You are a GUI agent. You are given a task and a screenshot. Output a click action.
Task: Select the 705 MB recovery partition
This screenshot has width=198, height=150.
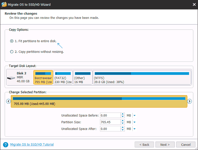(x=43, y=77)
